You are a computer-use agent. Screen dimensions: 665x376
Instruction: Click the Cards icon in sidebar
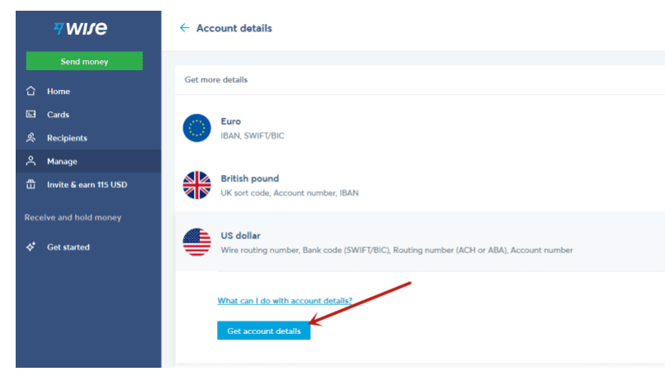pos(31,115)
